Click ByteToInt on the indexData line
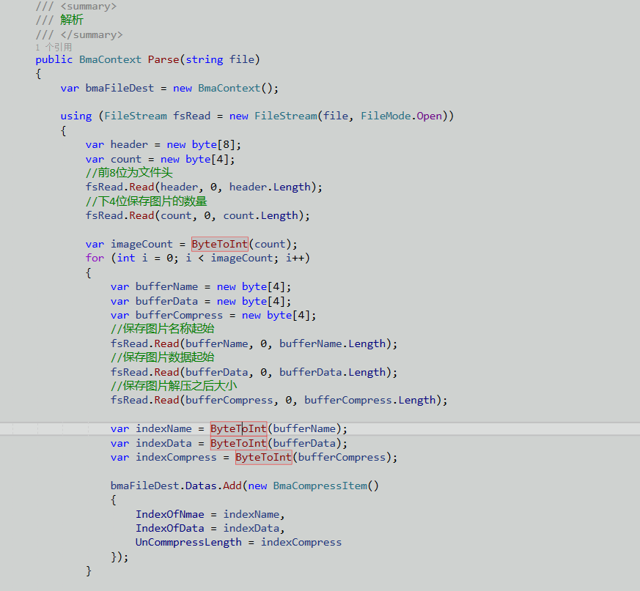Viewport: 640px width, 591px height. 238,443
